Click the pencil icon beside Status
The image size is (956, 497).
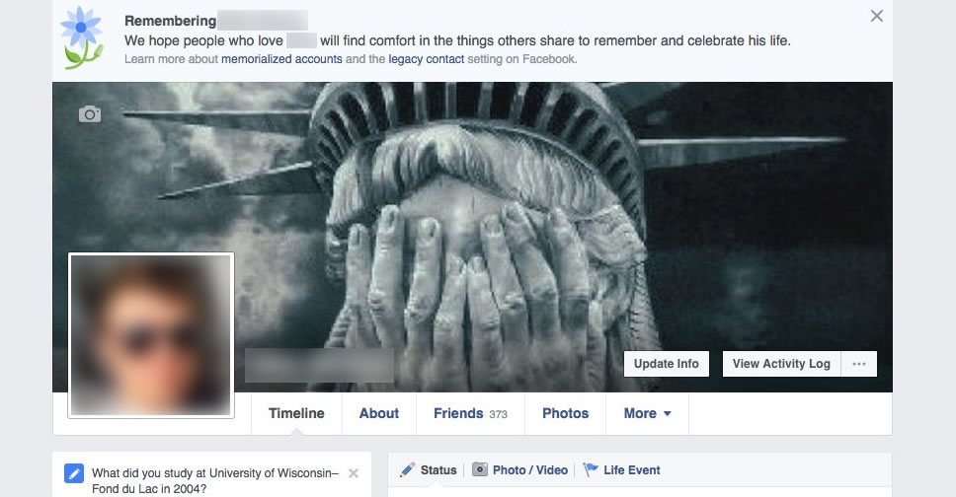[407, 469]
